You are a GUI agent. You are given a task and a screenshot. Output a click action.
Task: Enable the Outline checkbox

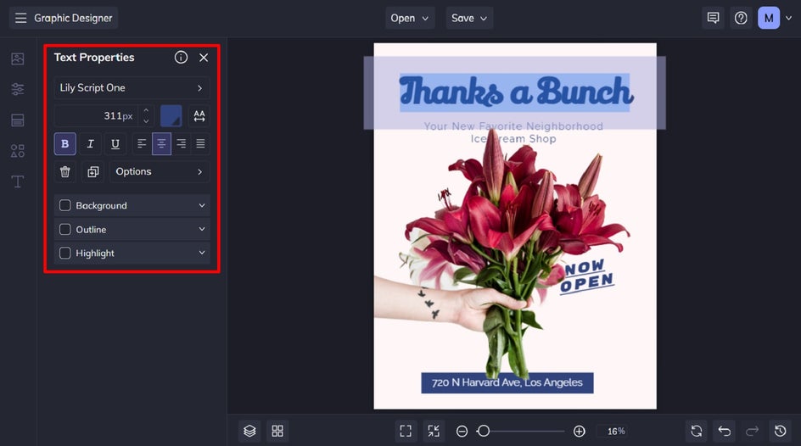[64, 230]
